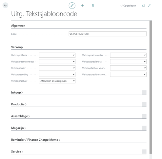Expand the Inkoop section
Viewport: 162px width, 159px height.
point(17,93)
